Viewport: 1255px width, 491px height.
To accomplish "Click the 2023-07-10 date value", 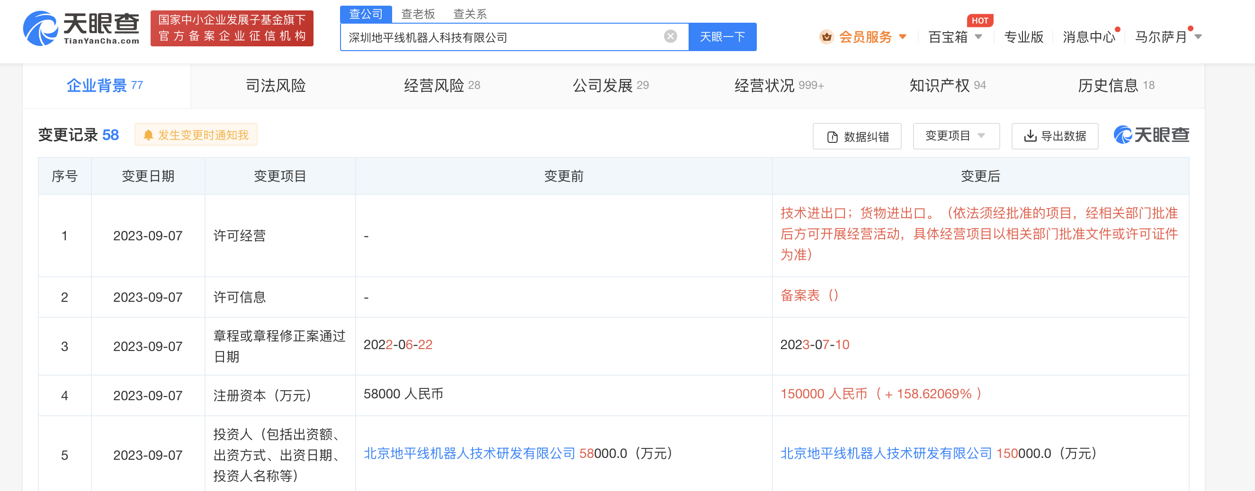I will pos(815,344).
